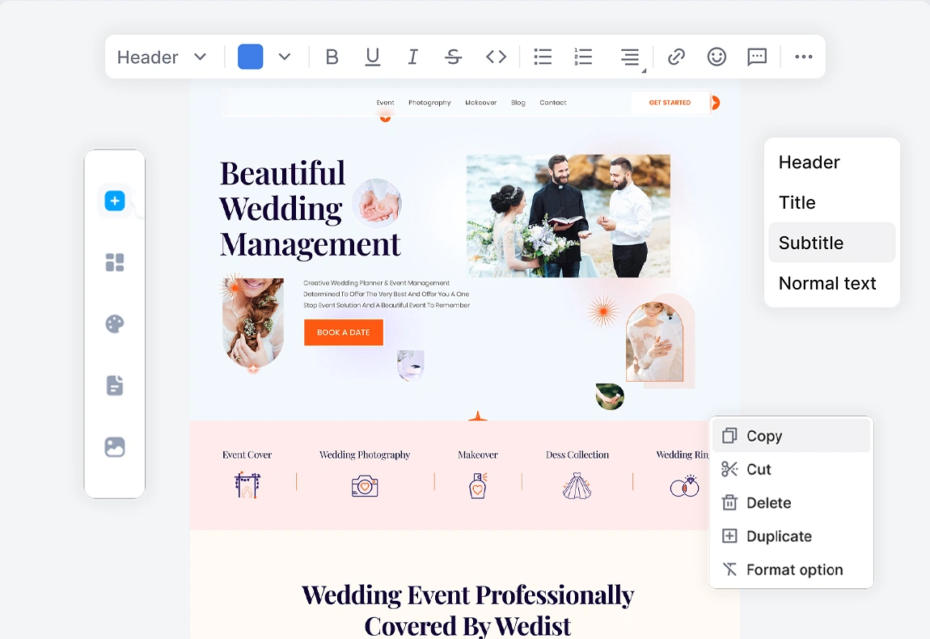The width and height of the screenshot is (930, 639).
Task: Click the insert link icon
Action: point(676,57)
